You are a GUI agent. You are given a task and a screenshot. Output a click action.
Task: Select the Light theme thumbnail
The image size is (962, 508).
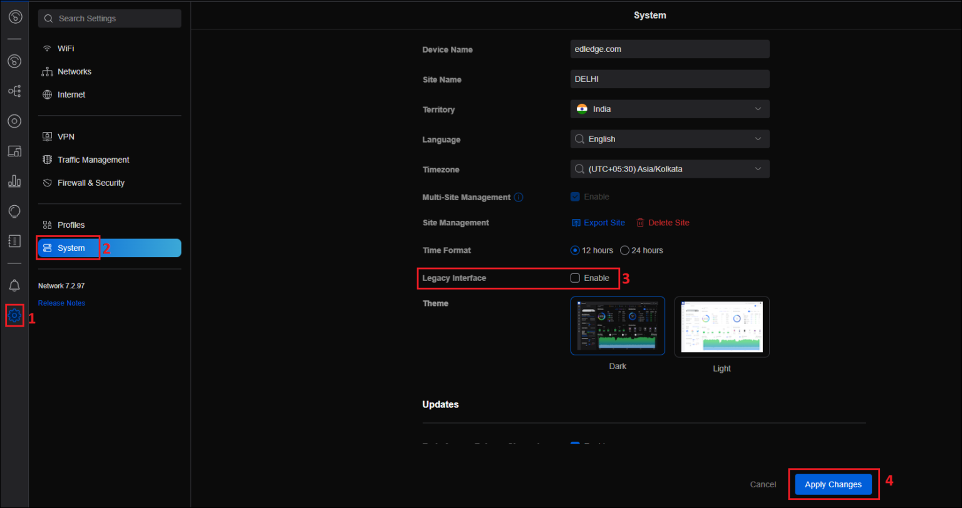pos(721,326)
